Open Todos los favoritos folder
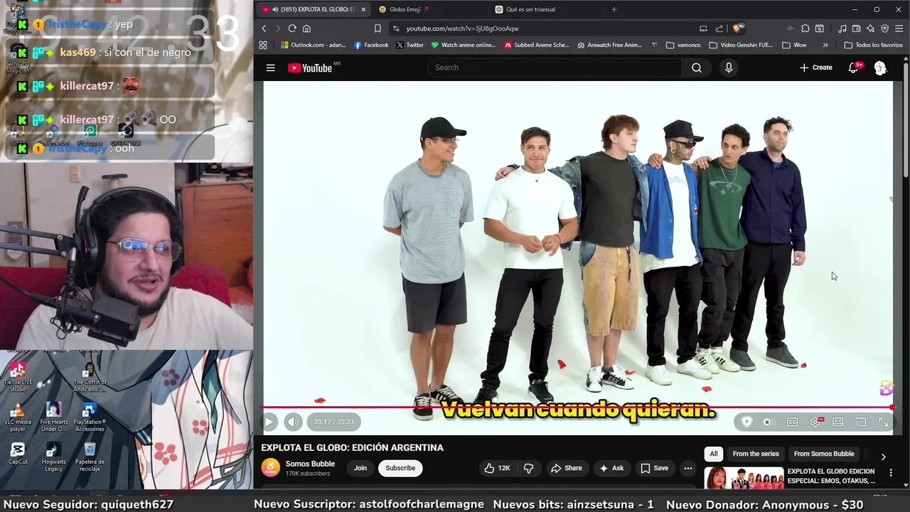Screen dimensions: 910x512 pyautogui.click(x=874, y=45)
